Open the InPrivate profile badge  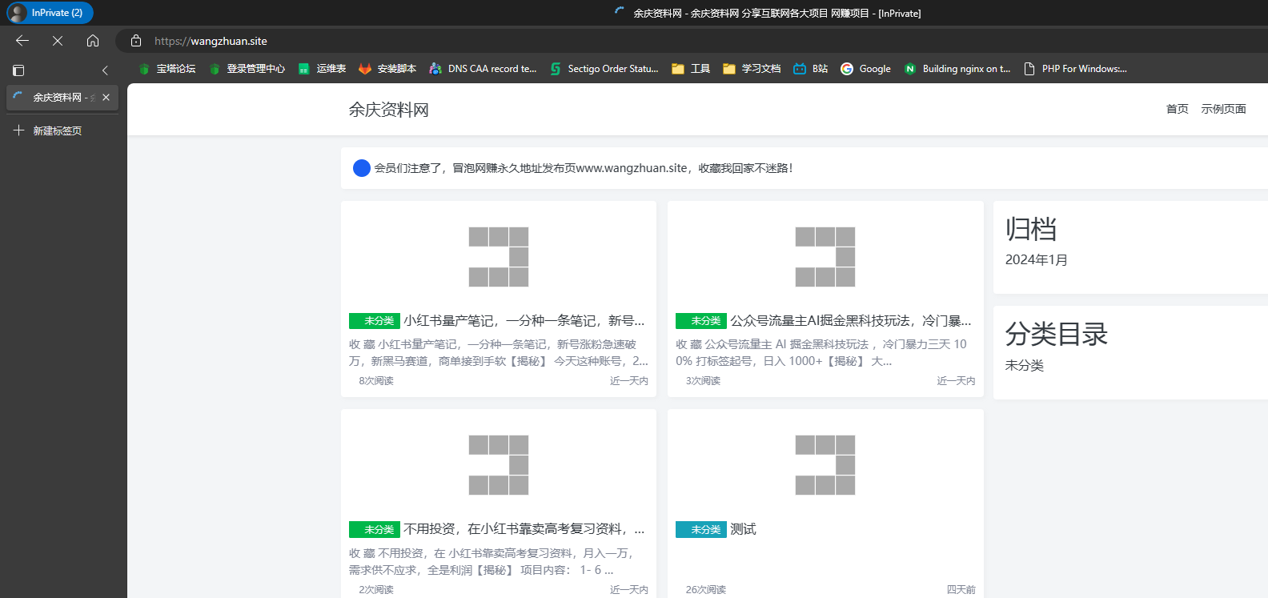50,13
